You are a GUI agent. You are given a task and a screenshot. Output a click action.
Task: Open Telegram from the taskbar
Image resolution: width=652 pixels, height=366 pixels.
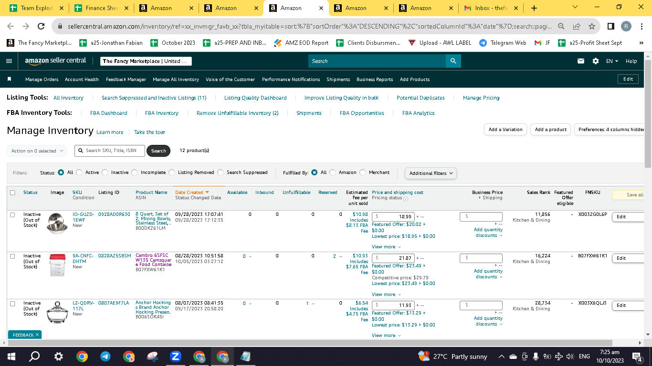[105, 356]
